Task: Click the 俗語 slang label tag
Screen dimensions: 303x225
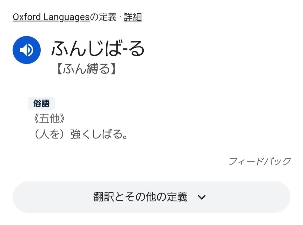Action: [41, 103]
